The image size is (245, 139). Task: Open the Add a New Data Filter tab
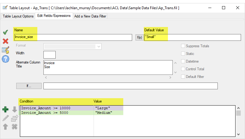tap(90, 16)
